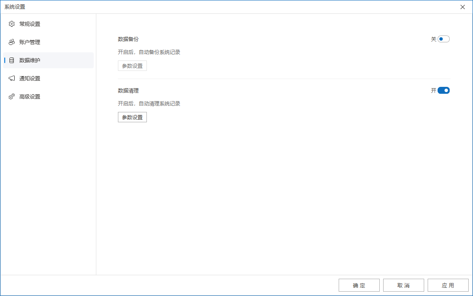
Task: Open 参数设置 for 数据清理
Action: [132, 117]
